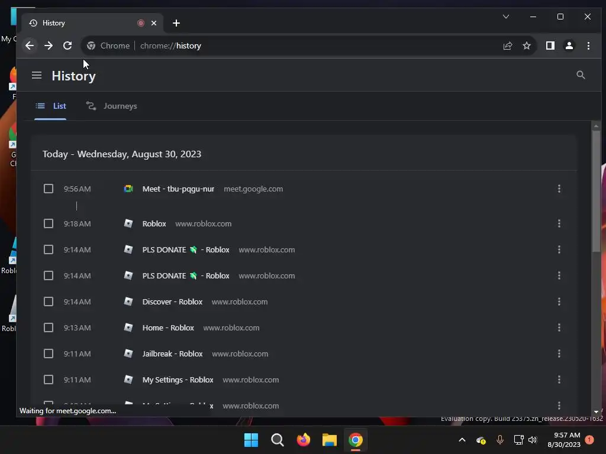Open more actions for Meet - tbu-pqgu-nur entry
The width and height of the screenshot is (606, 454).
559,189
